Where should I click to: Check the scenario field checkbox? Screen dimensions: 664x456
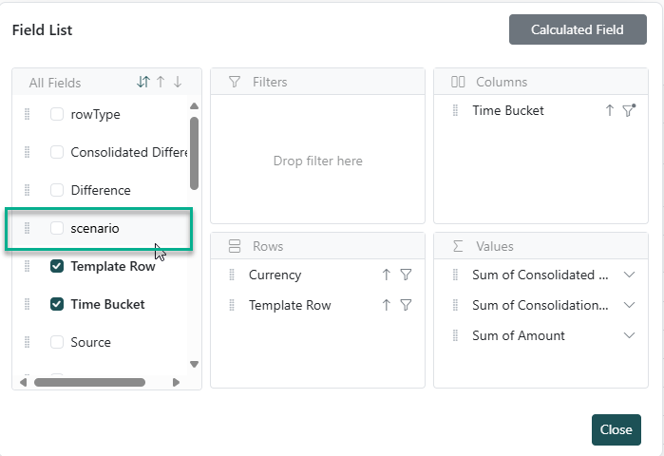(57, 228)
